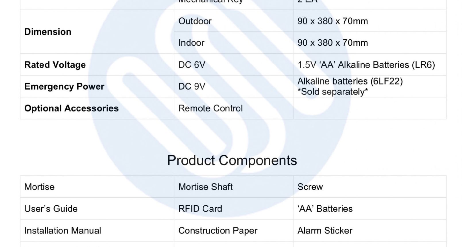Click the Emergency Power label
The width and height of the screenshot is (468, 247).
click(64, 86)
